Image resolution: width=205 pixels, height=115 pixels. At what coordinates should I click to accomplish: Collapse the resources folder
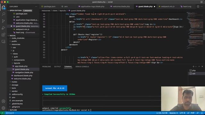[x=16, y=44]
